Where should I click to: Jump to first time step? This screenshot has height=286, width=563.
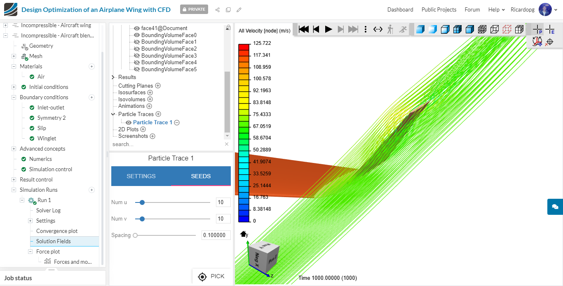point(304,29)
